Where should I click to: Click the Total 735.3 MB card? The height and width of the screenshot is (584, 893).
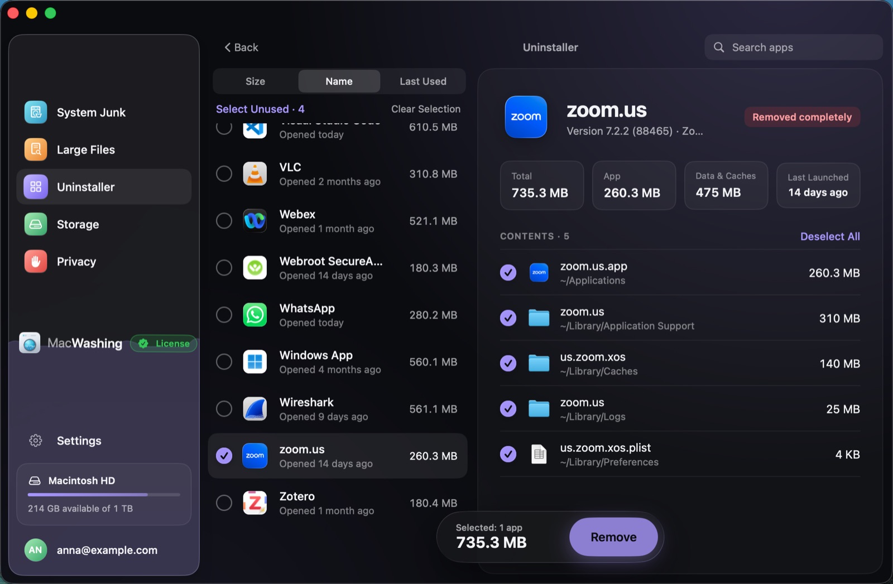(542, 185)
